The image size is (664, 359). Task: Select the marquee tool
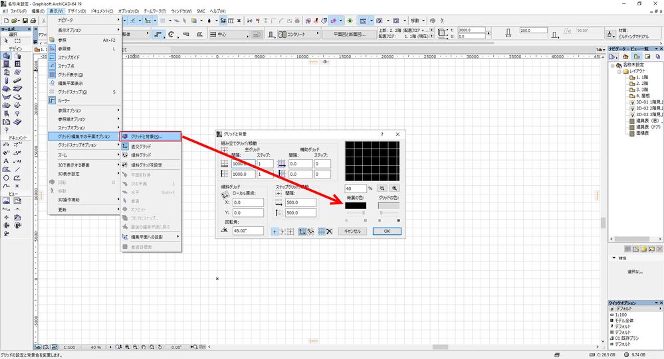[17, 41]
